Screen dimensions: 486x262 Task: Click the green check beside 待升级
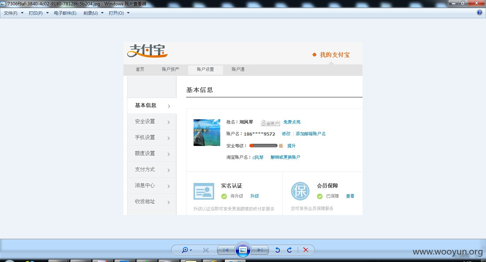(x=224, y=196)
